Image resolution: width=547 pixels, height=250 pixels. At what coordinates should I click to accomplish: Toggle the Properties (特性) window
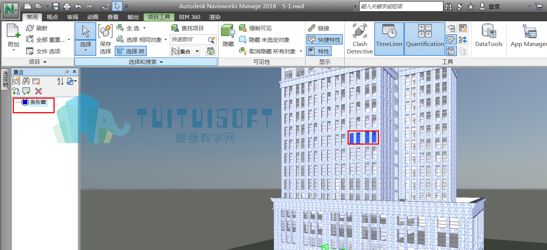click(319, 51)
